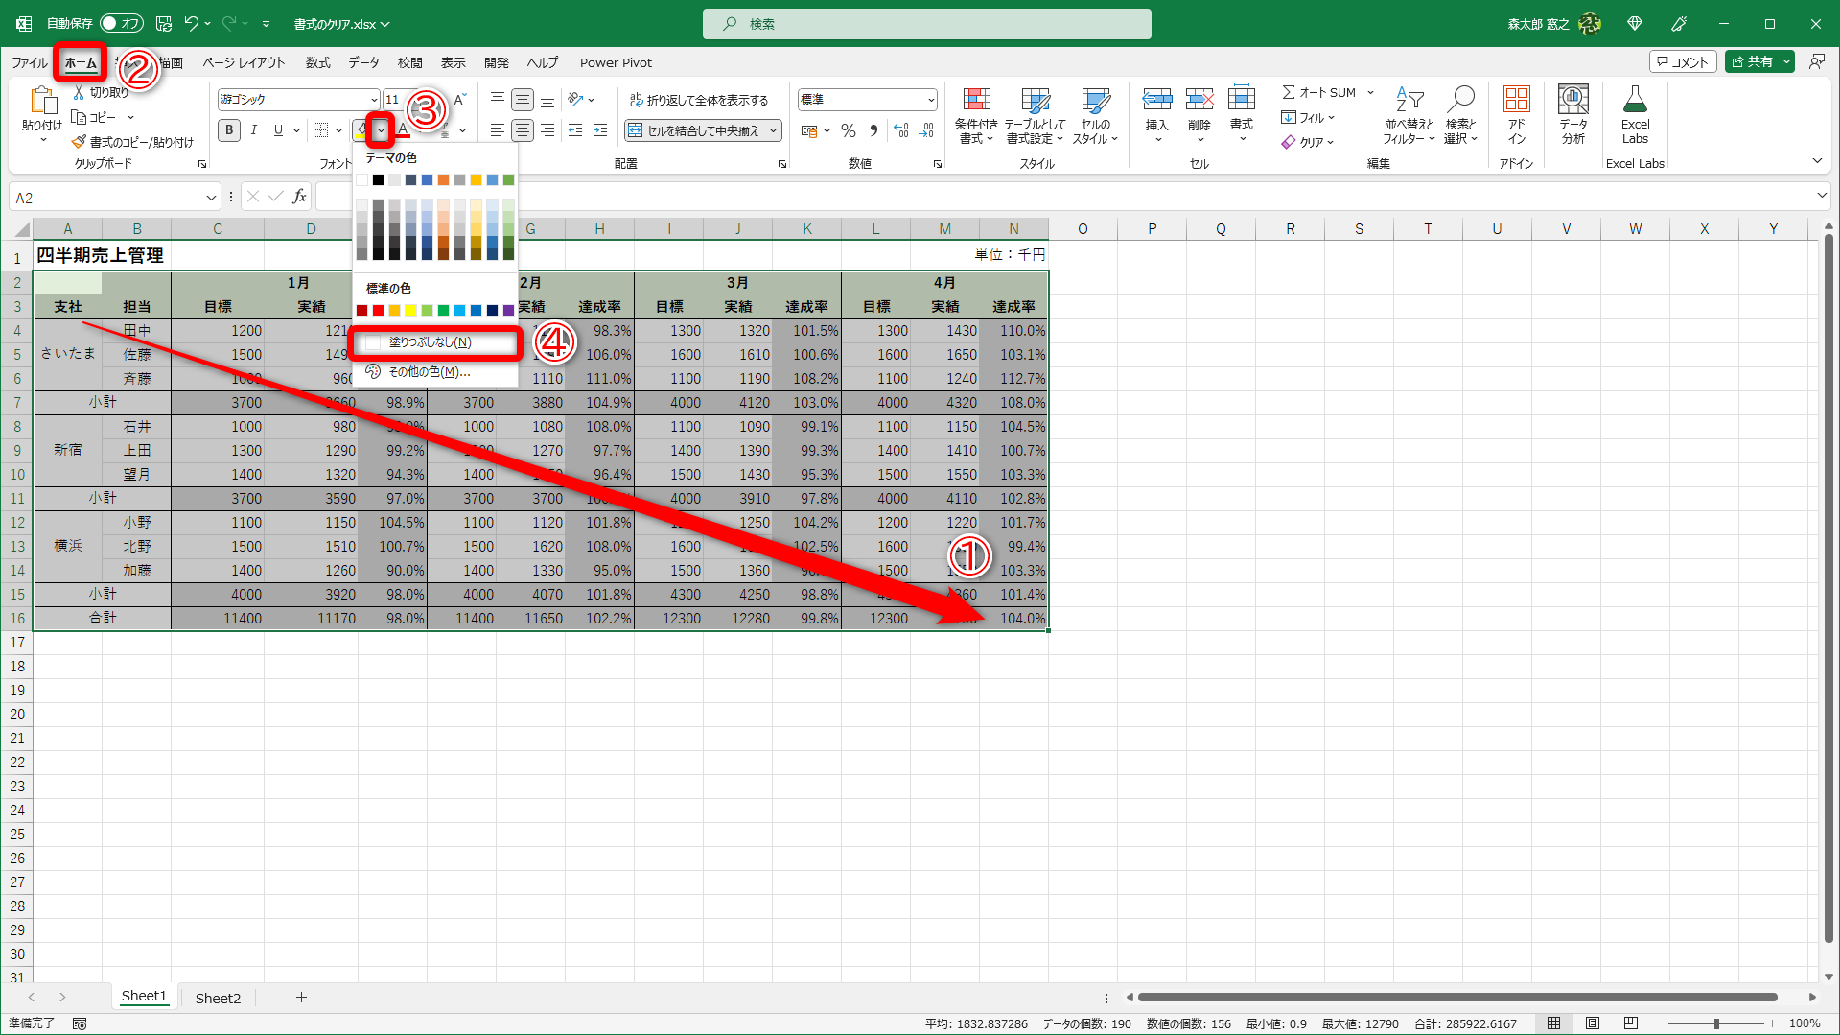Open the File (ファイル) tab

[x=30, y=62]
